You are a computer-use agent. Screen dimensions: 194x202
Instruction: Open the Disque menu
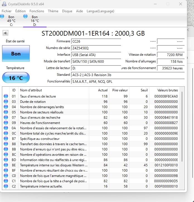[x=67, y=11]
